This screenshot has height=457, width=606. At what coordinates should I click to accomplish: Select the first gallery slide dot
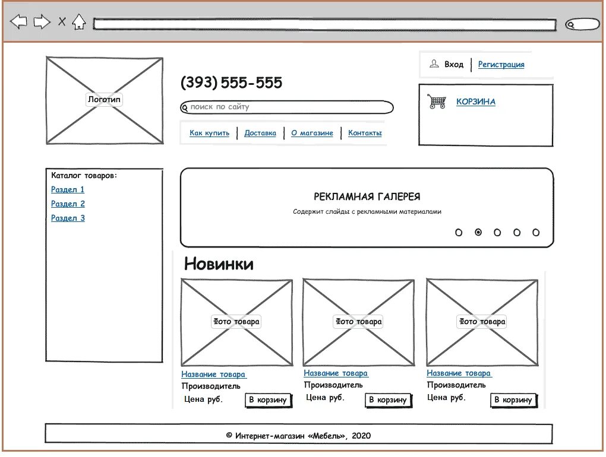click(459, 233)
